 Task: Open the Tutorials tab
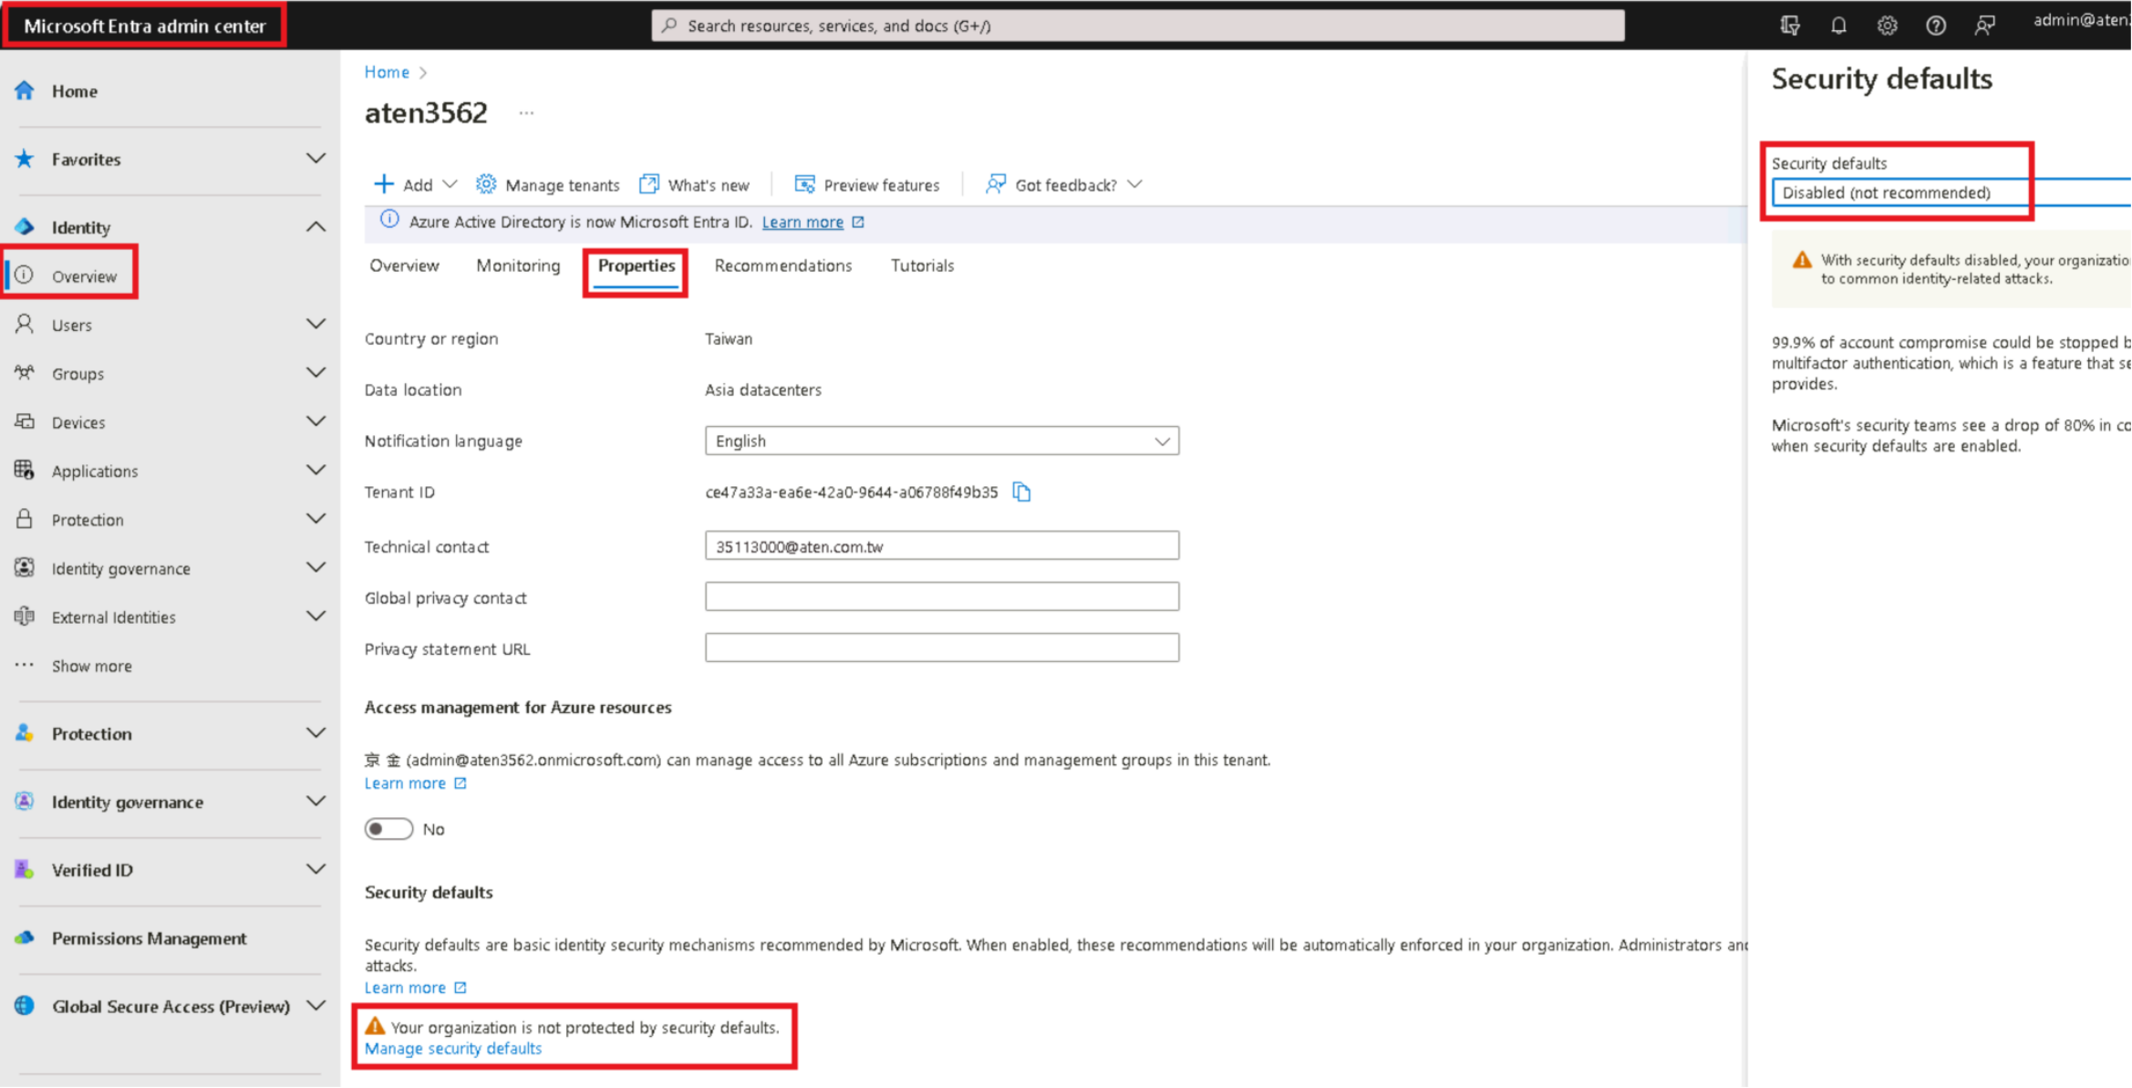pyautogui.click(x=922, y=265)
